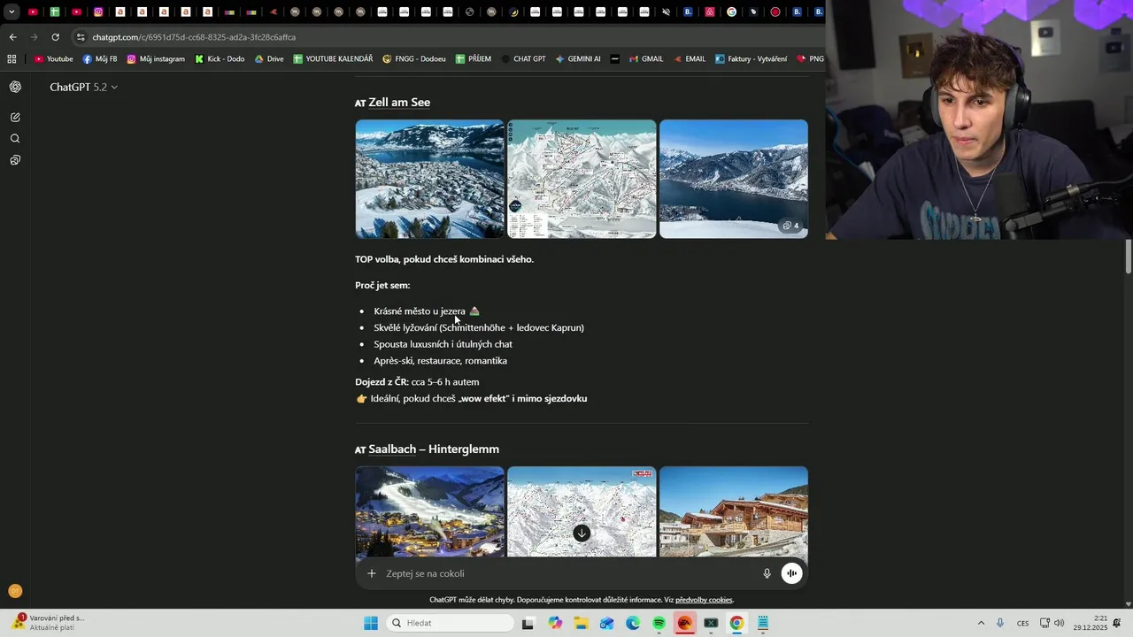Click the text 'Après-ski, restaurace, romantika'
This screenshot has width=1133, height=637.
(x=440, y=361)
